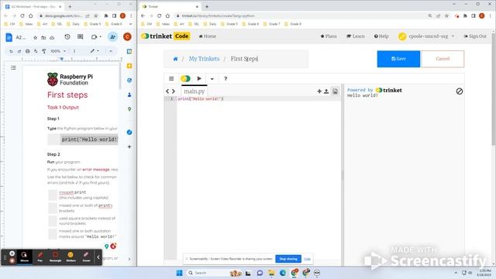This screenshot has height=279, width=496.
Task: Click the editor's previous-file left chevron
Action: click(x=167, y=91)
